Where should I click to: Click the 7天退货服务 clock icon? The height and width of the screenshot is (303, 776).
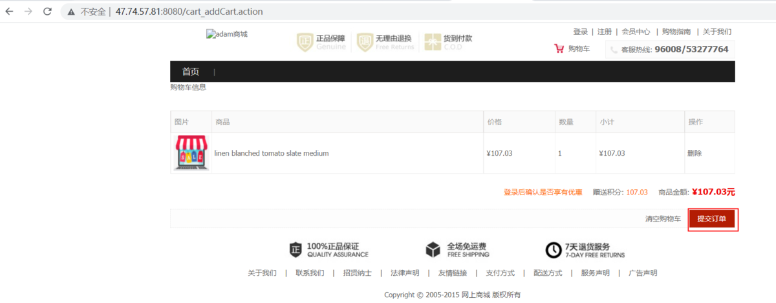click(x=553, y=250)
